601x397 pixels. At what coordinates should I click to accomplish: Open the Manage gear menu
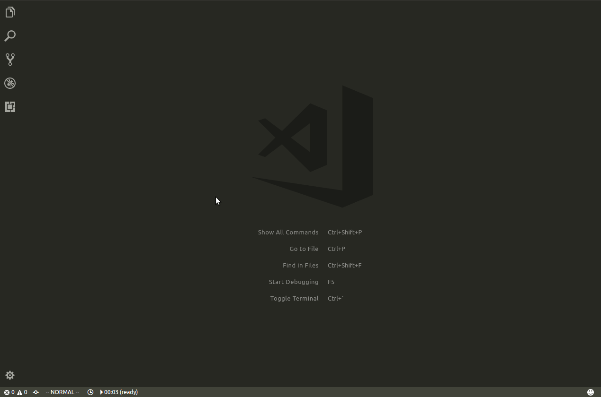tap(10, 375)
